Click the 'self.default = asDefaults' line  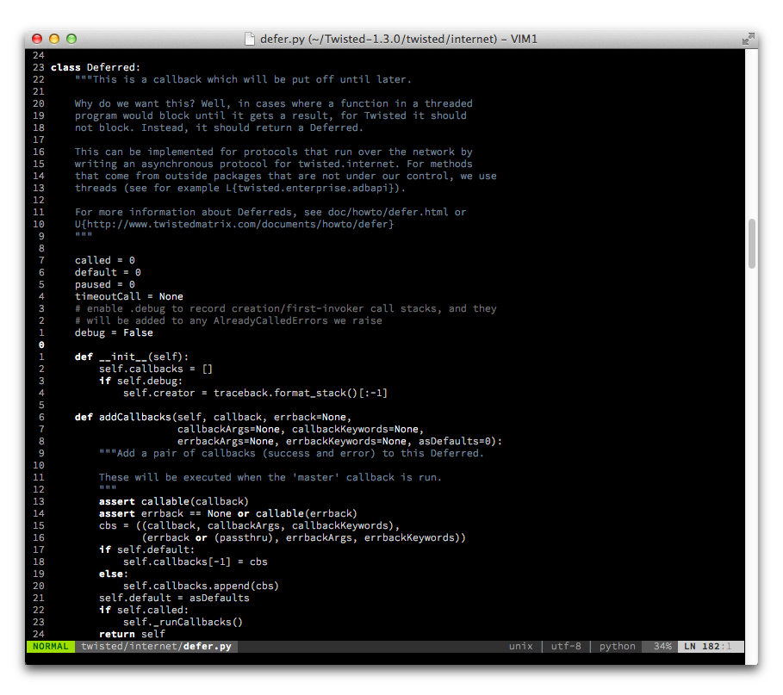coord(174,599)
